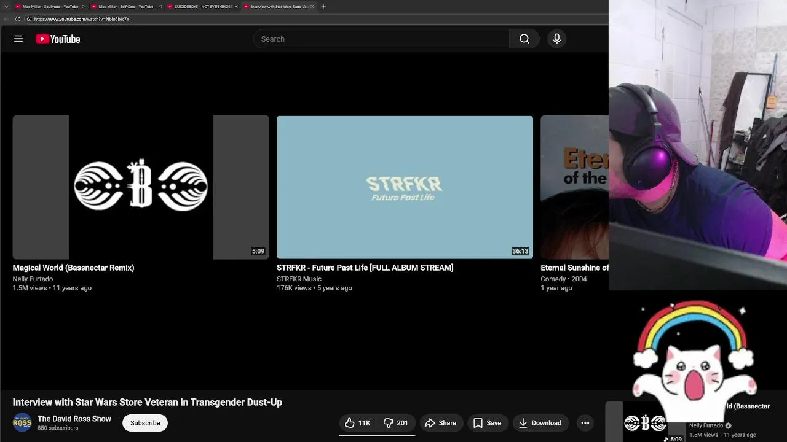Play STRFKR Future Past Life thumbnail
This screenshot has height=442, width=787.
(405, 187)
